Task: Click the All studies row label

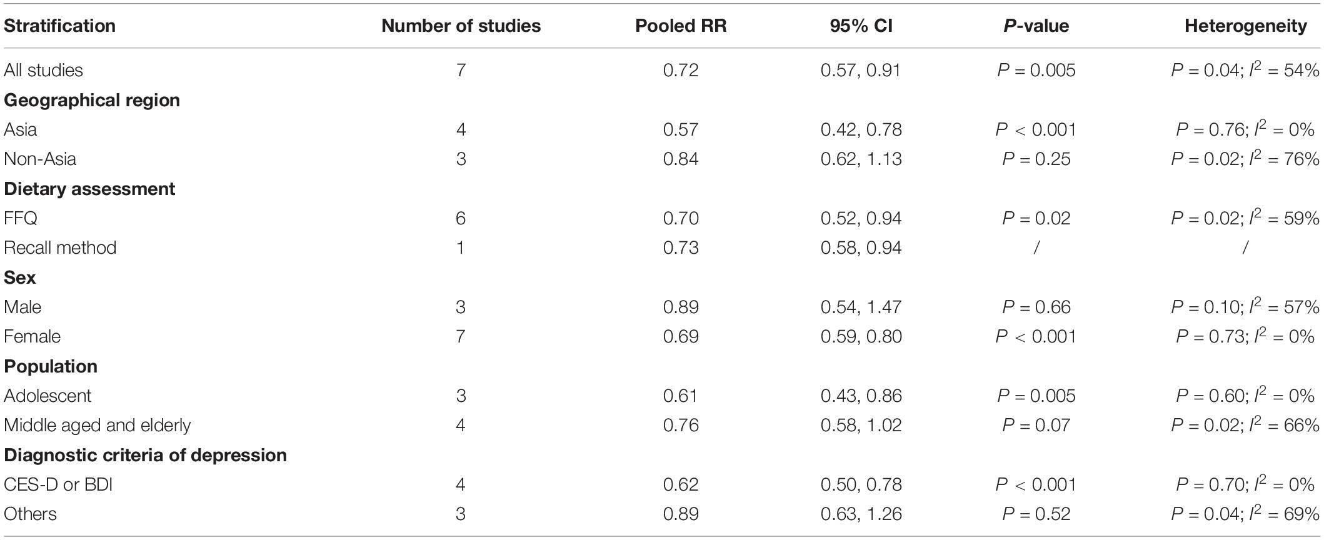Action: [x=43, y=70]
